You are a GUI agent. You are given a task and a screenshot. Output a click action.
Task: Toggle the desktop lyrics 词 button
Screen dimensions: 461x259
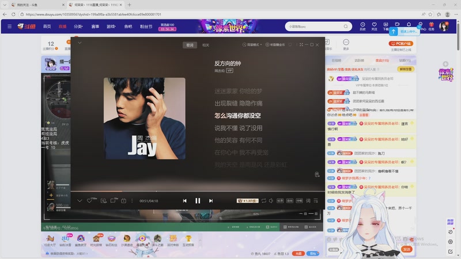[x=308, y=200]
